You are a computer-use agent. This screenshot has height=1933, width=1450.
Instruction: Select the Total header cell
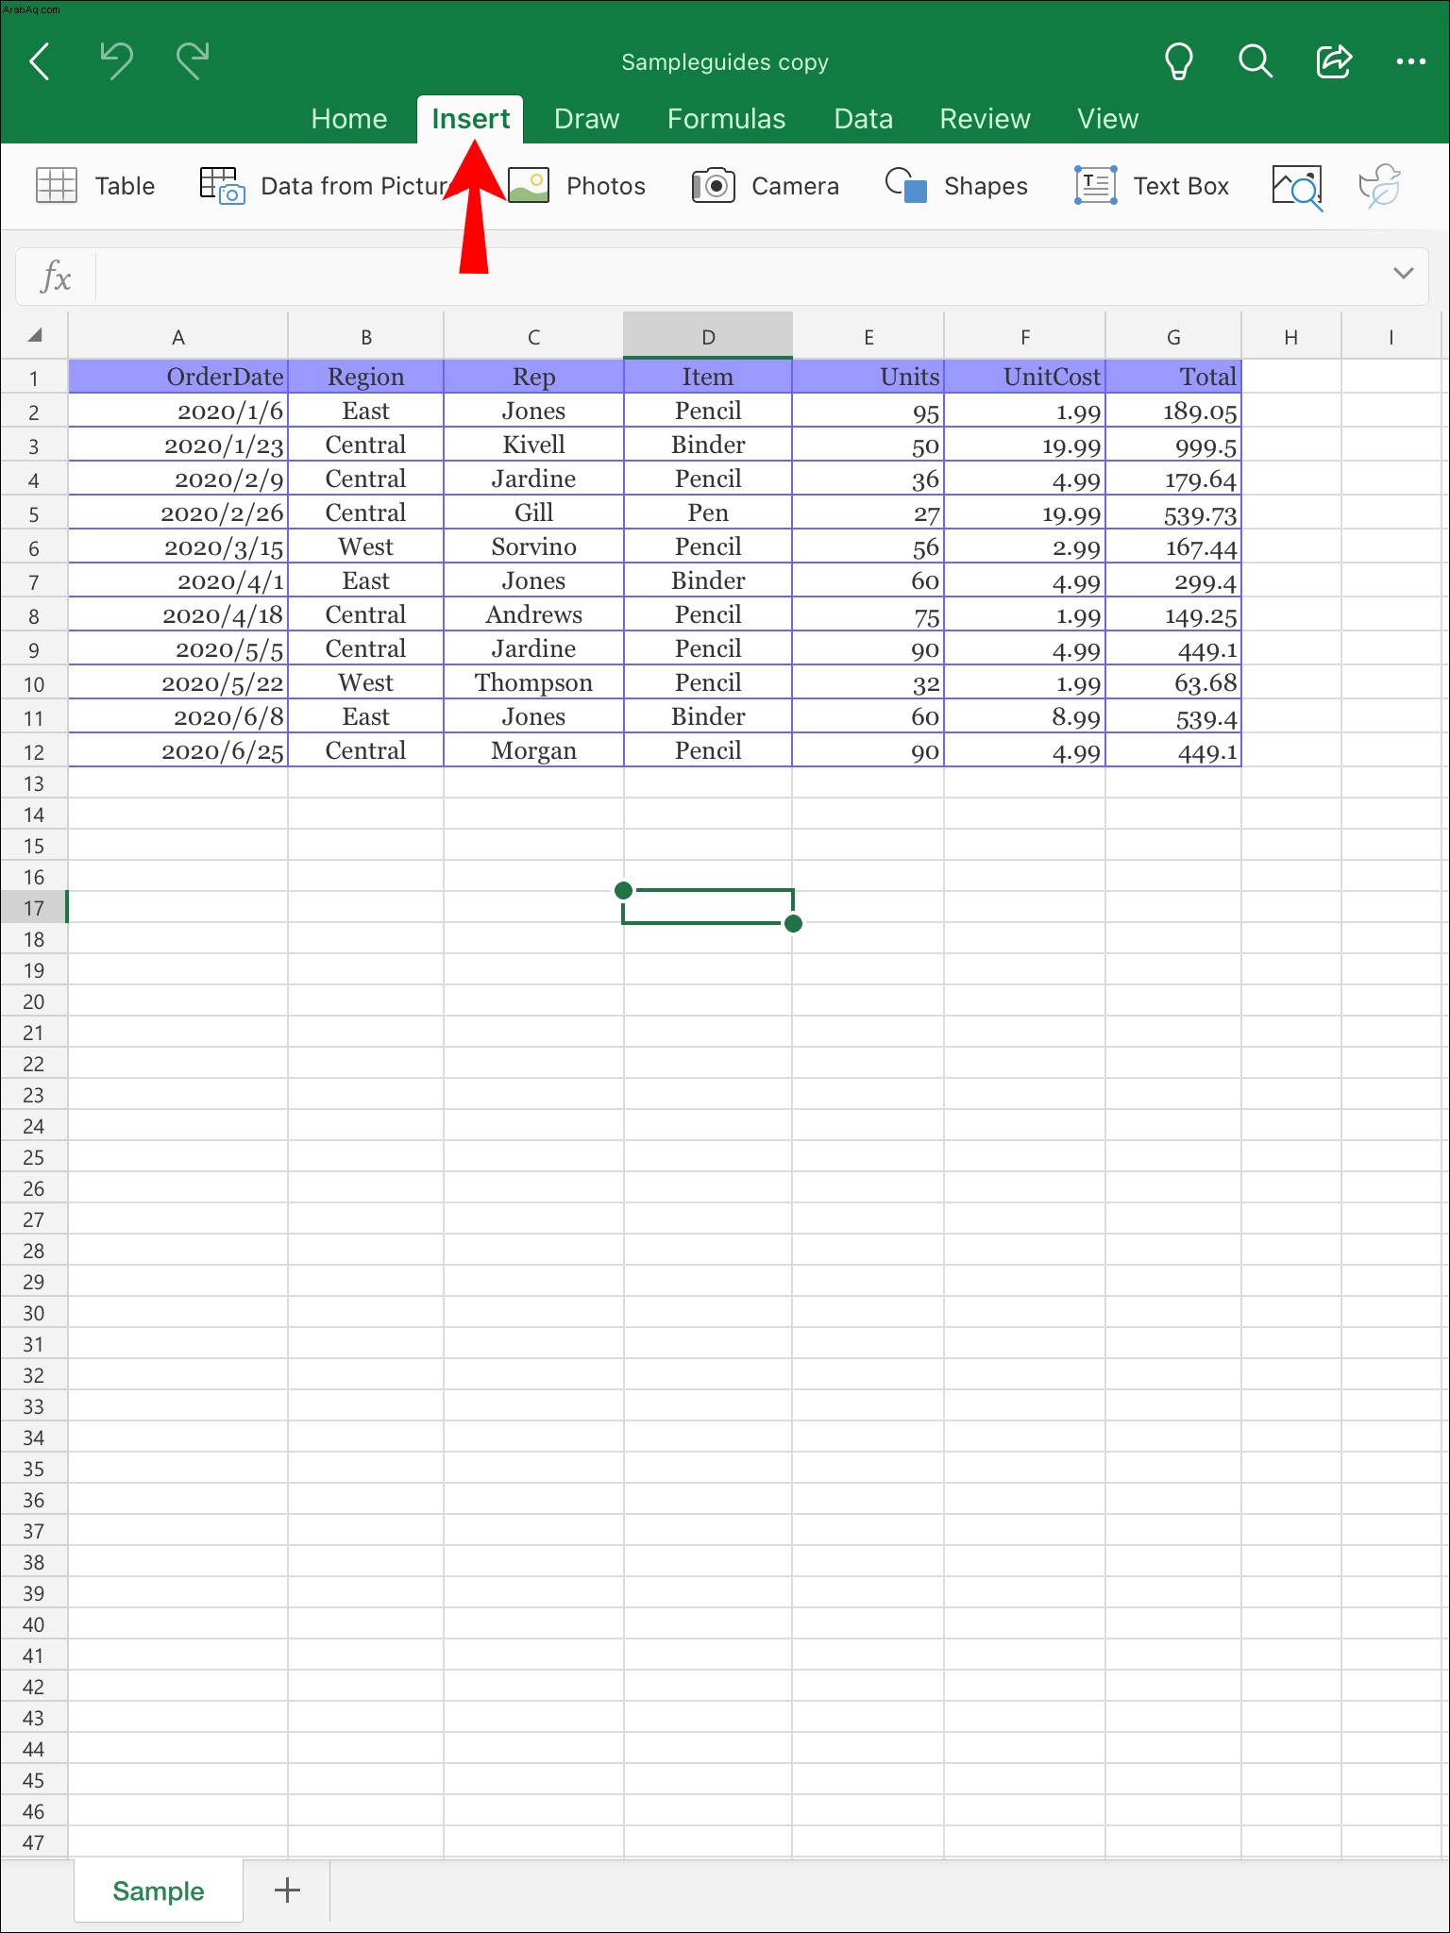click(1173, 377)
